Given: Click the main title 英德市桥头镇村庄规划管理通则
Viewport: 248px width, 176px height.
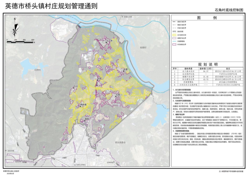Looking at the screenshot, I should tap(51, 6).
